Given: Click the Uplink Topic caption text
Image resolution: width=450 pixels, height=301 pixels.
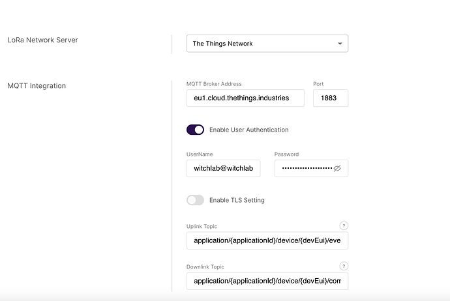Looking at the screenshot, I should pyautogui.click(x=201, y=226).
